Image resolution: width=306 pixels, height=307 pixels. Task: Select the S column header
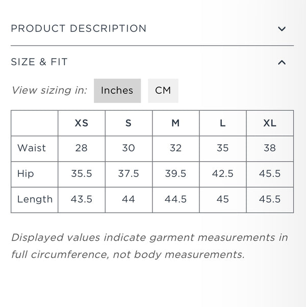click(x=129, y=123)
